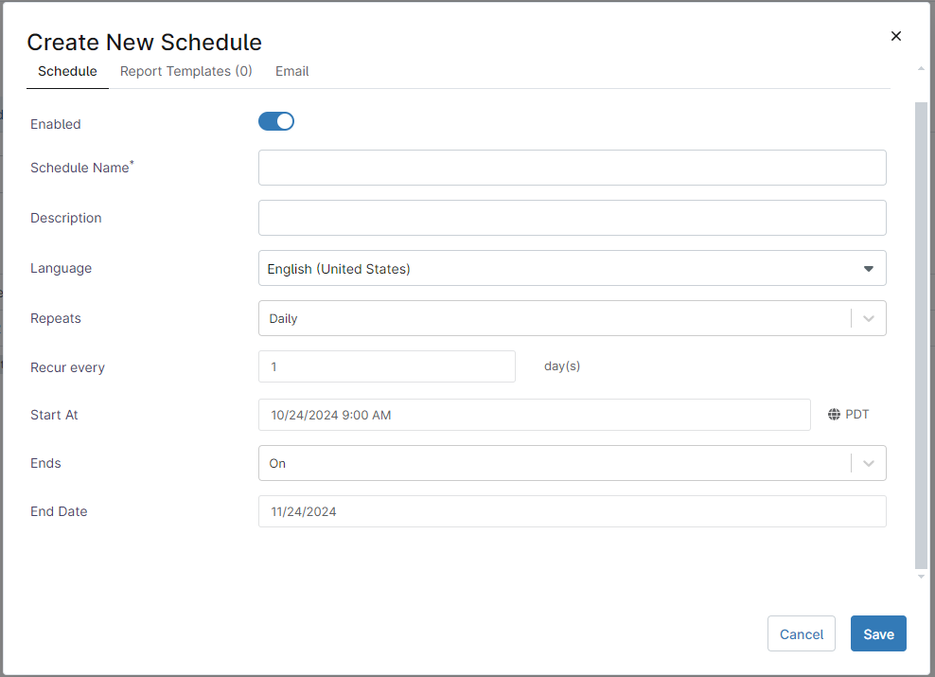
Task: Switch to the Report Templates tab
Action: 185,71
